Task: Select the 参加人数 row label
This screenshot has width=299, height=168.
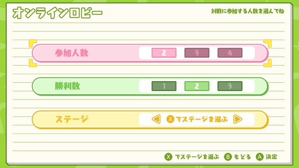Action: [x=71, y=53]
